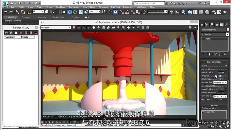This screenshot has width=232, height=130.
Task: Toggle the white alpha channel circle button
Action: (x=94, y=27)
